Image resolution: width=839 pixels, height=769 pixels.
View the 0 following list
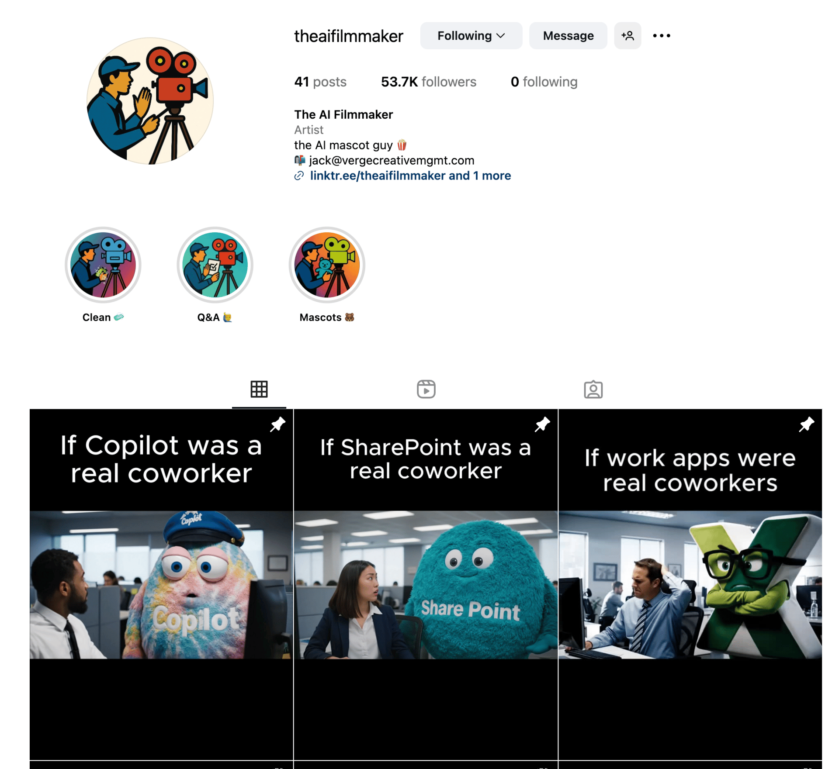[x=544, y=82]
